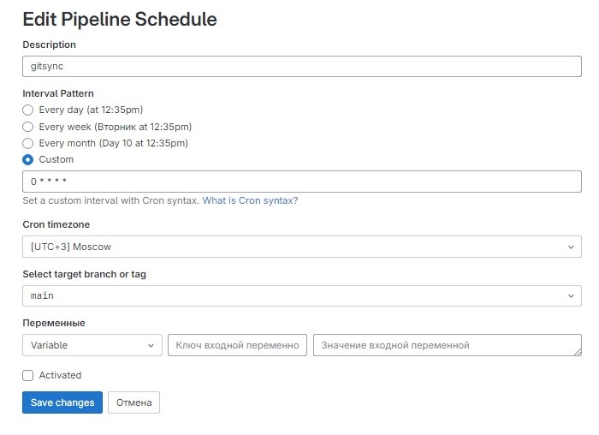This screenshot has width=599, height=435.
Task: Select the Custom interval radio button
Action: coord(28,160)
